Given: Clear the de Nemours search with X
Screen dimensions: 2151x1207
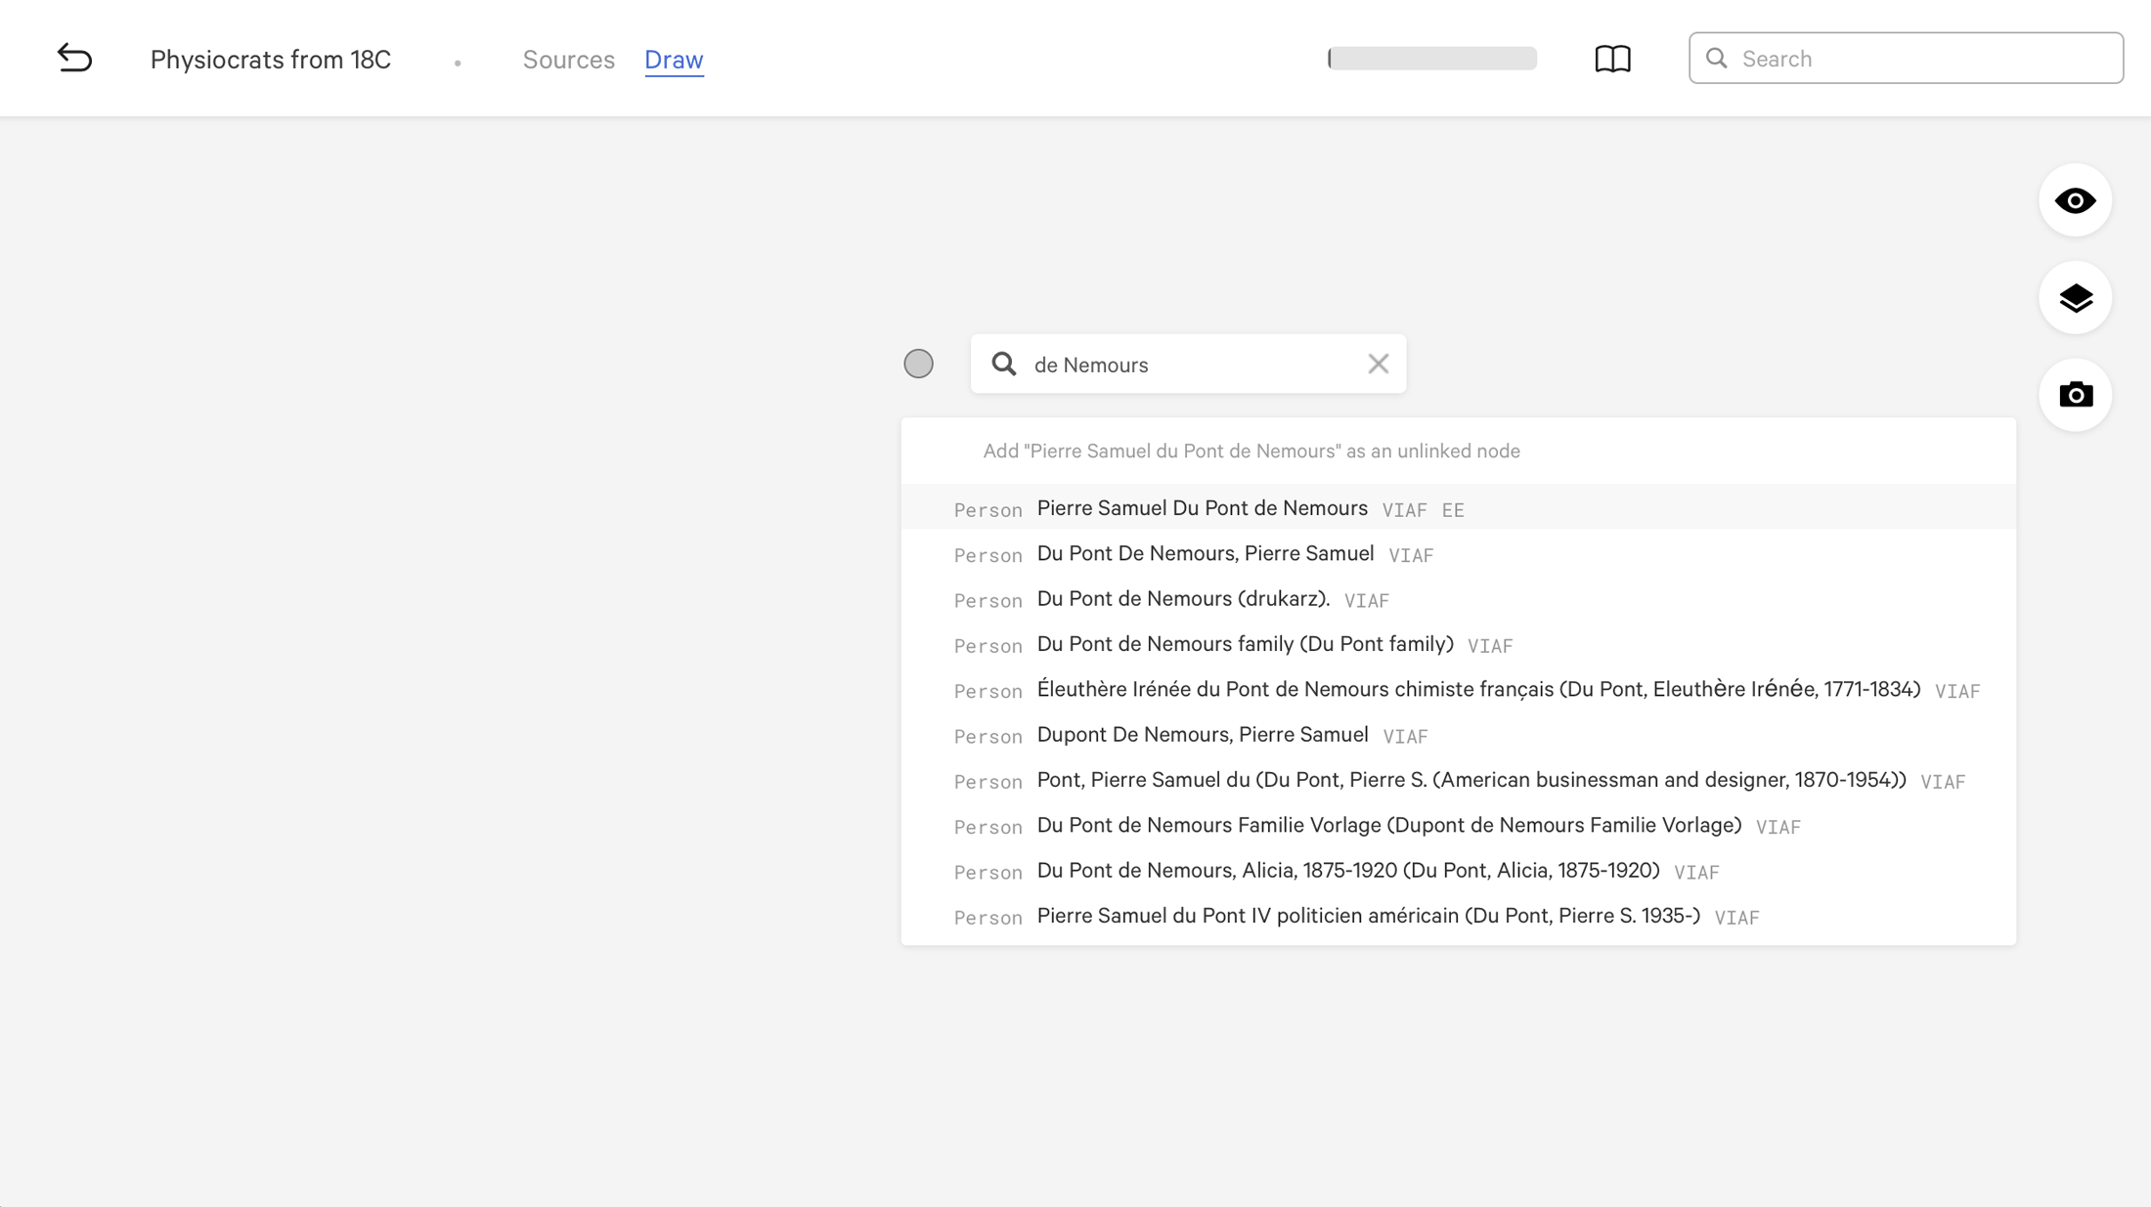Looking at the screenshot, I should click(x=1378, y=364).
